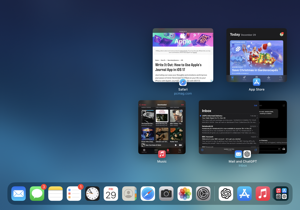This screenshot has width=300, height=210.
Task: Tap Operating Systems breadcrumb in Safari card
Action: click(173, 60)
